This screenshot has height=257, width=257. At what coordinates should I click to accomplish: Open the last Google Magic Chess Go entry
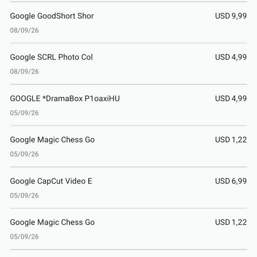click(128, 229)
